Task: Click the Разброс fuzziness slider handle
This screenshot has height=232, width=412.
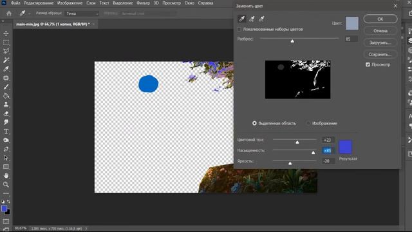Action: pos(292,41)
